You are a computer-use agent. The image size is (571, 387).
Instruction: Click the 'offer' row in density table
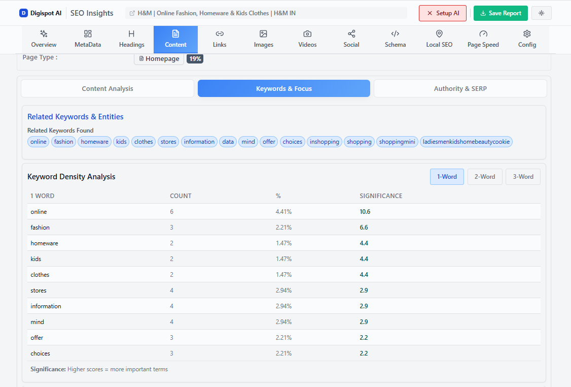[x=283, y=337]
